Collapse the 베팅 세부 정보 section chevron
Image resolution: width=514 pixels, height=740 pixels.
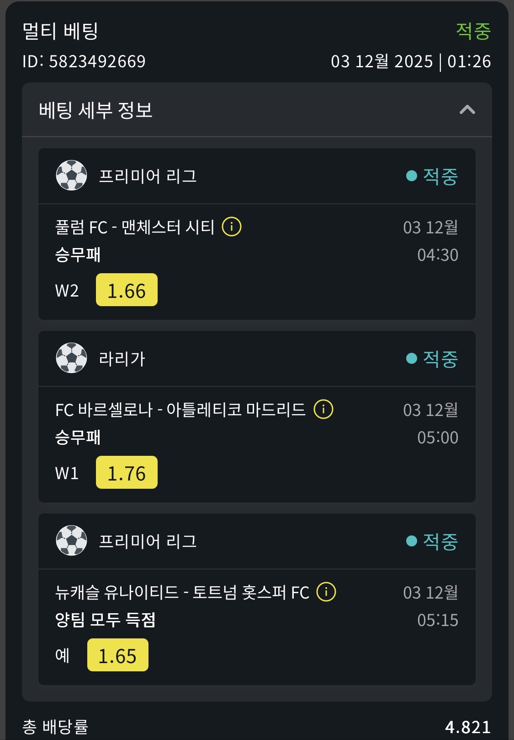click(467, 110)
